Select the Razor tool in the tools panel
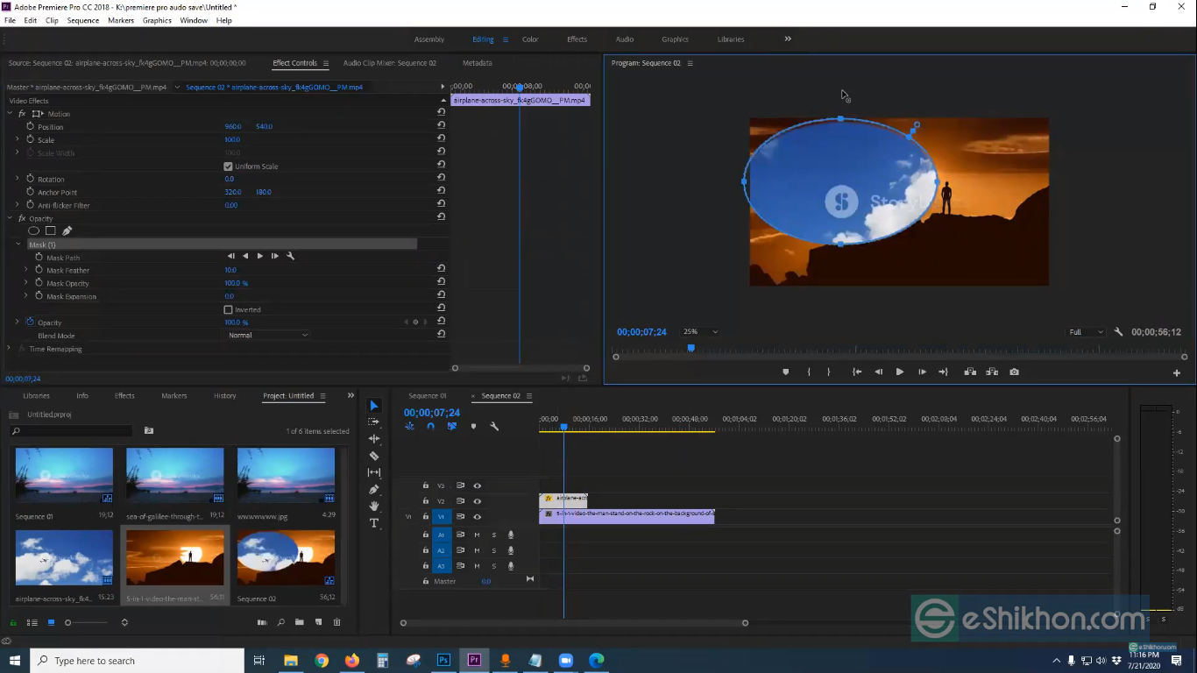 tap(374, 456)
